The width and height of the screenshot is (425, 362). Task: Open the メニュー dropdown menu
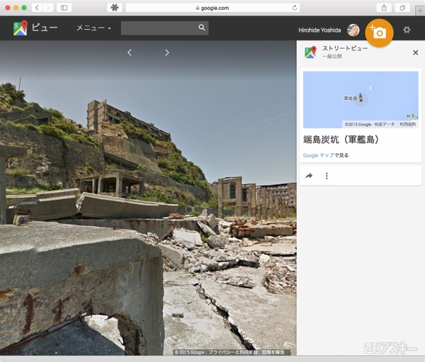point(93,28)
